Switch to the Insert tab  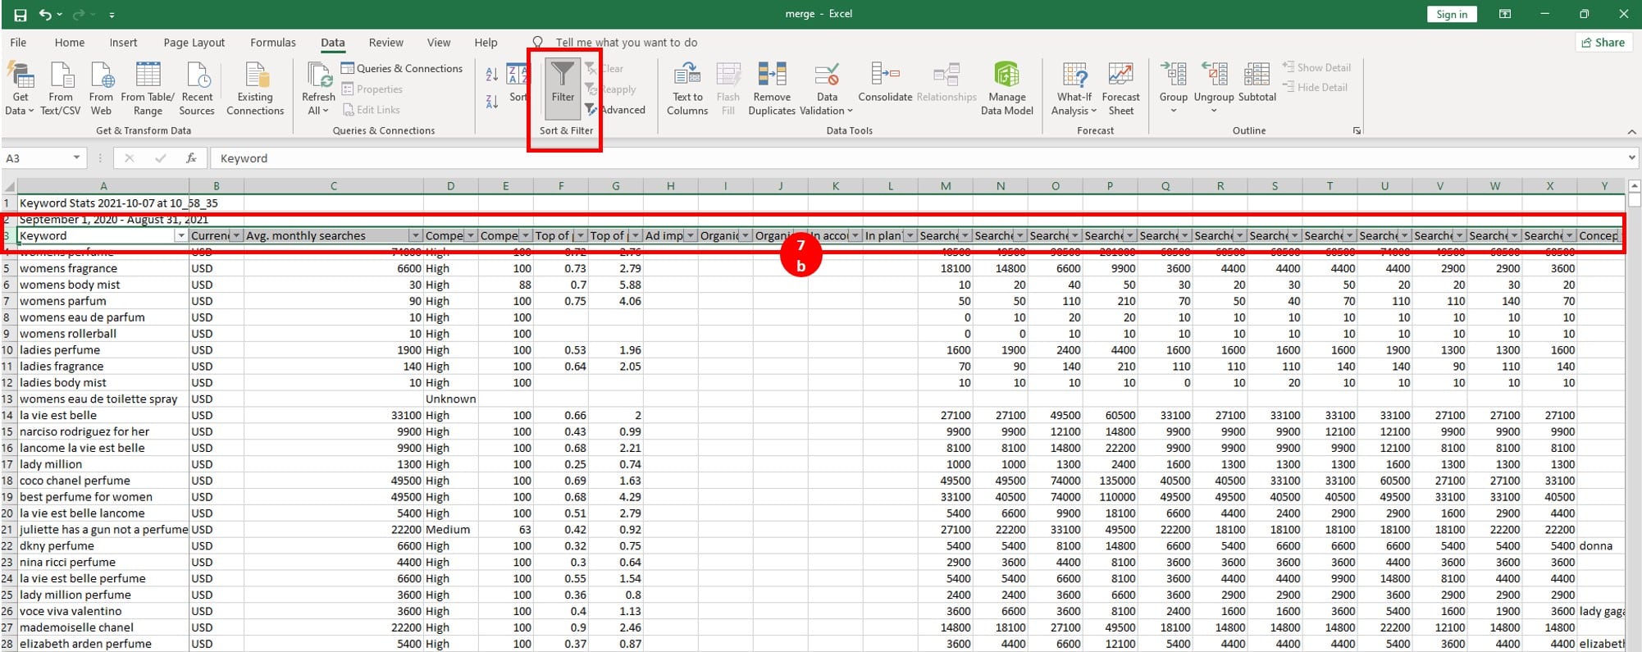[x=124, y=43]
